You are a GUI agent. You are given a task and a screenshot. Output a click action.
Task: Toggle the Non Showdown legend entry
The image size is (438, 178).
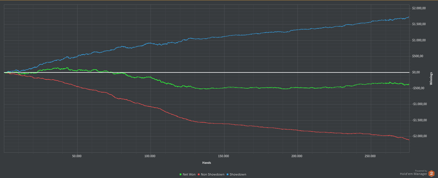(x=211, y=174)
